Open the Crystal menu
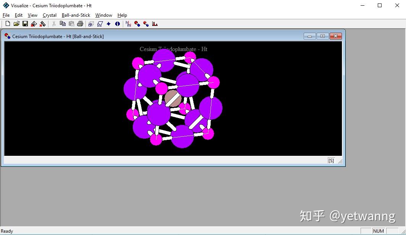This screenshot has height=235, width=406. click(x=49, y=15)
